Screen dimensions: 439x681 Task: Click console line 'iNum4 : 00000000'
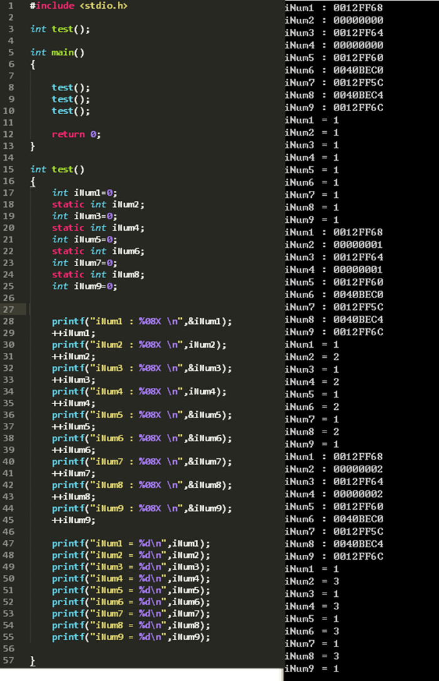[334, 46]
